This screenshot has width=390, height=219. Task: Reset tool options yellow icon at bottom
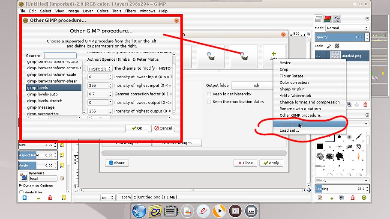tap(64, 198)
